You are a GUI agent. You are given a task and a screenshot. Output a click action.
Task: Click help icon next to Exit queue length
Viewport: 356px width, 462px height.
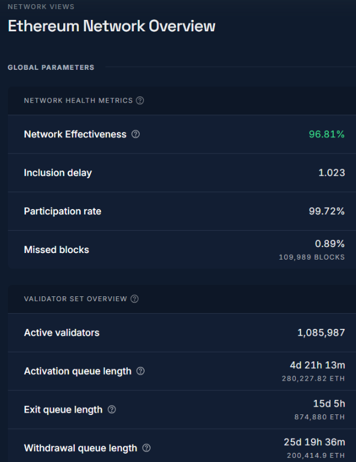111,409
